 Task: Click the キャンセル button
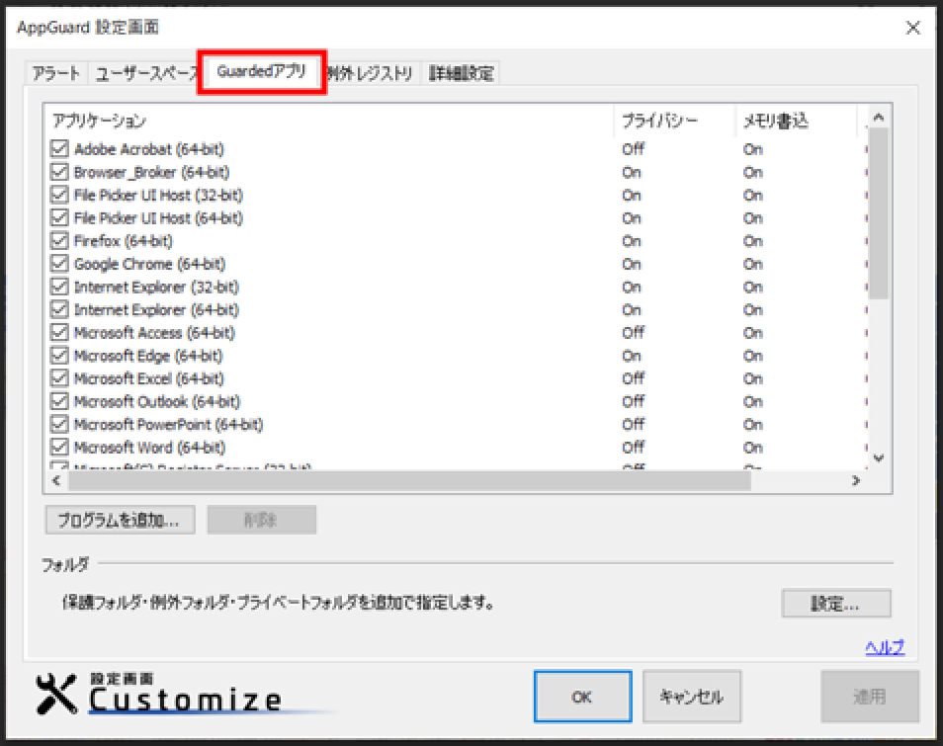[x=692, y=697]
